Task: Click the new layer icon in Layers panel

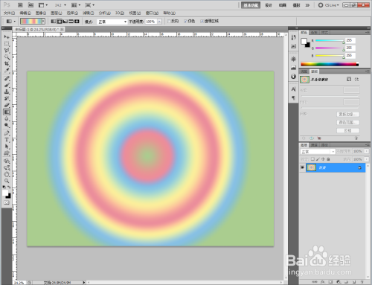Action: [354, 282]
